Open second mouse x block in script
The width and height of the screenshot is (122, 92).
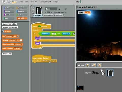pyautogui.click(x=66, y=34)
